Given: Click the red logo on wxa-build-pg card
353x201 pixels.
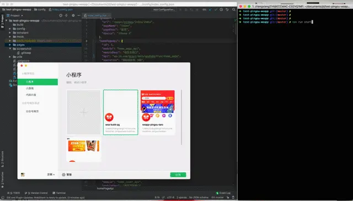Looking at the screenshot, I should tap(109, 117).
